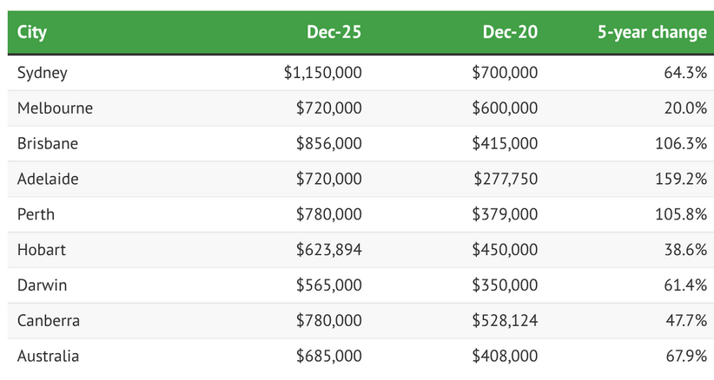Select the Sydney row label

pyautogui.click(x=42, y=73)
